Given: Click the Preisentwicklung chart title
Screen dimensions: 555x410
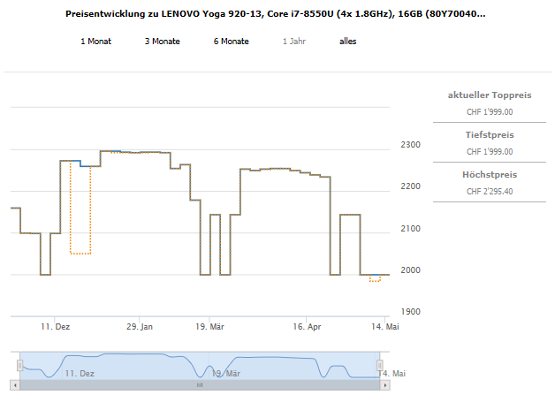Looking at the screenshot, I should coord(277,15).
